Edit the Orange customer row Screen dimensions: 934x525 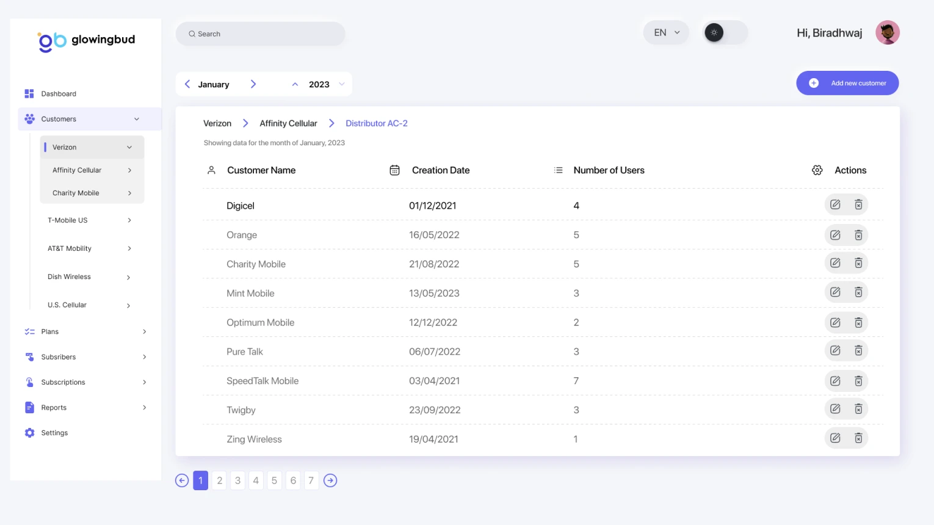pos(835,235)
